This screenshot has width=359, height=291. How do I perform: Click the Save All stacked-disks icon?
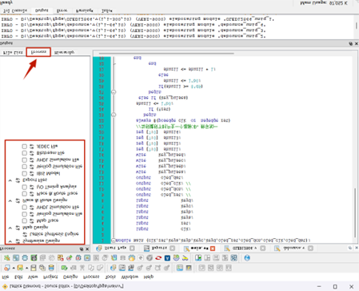(x=42, y=268)
